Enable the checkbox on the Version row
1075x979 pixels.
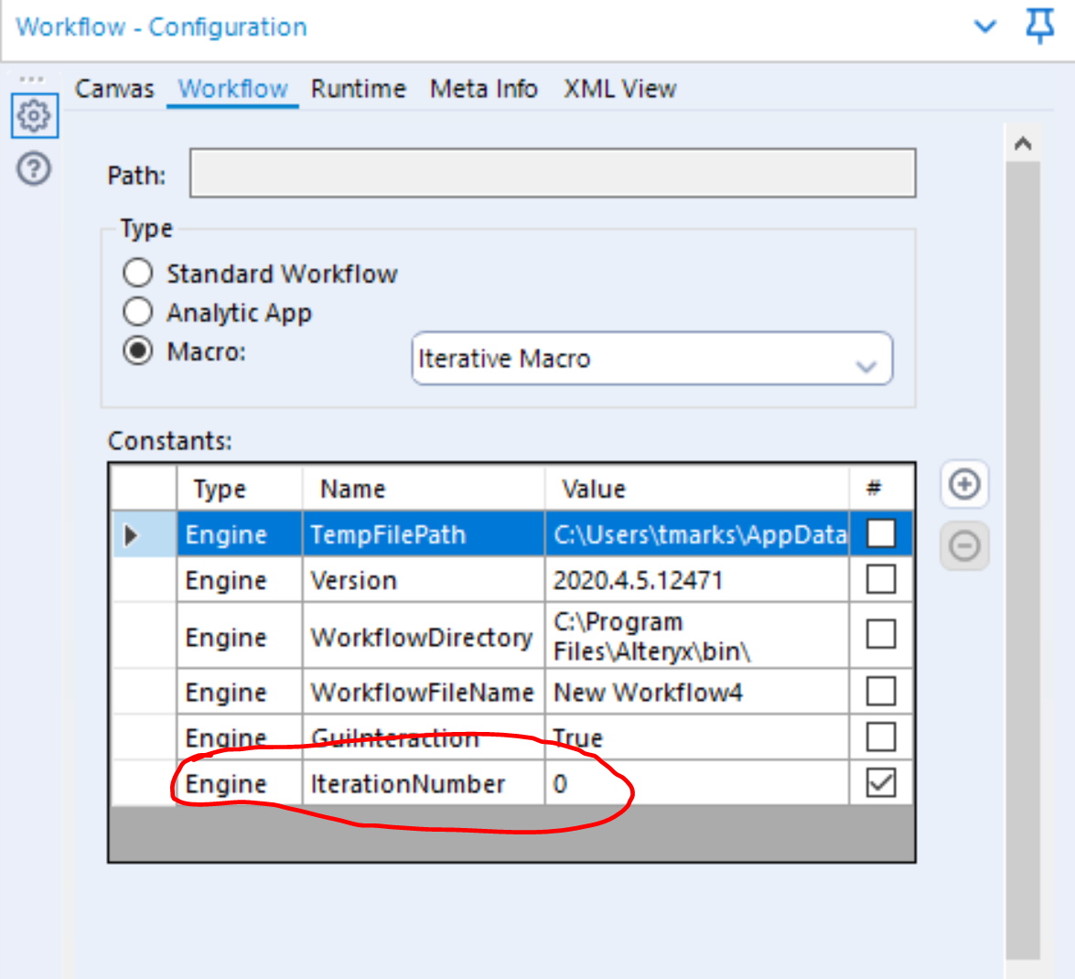coord(880,579)
